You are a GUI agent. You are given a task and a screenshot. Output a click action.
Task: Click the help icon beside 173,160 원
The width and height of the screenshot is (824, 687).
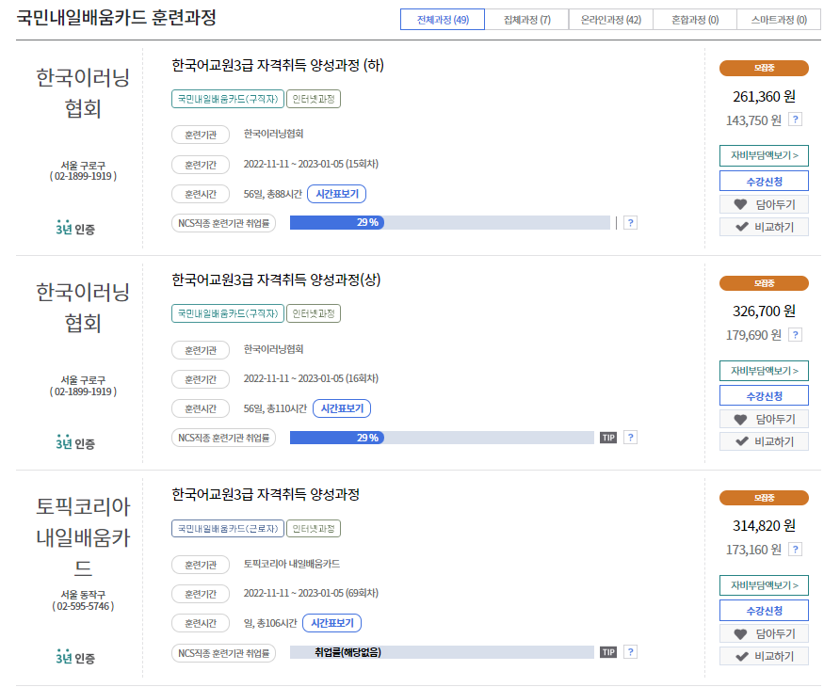click(x=795, y=550)
